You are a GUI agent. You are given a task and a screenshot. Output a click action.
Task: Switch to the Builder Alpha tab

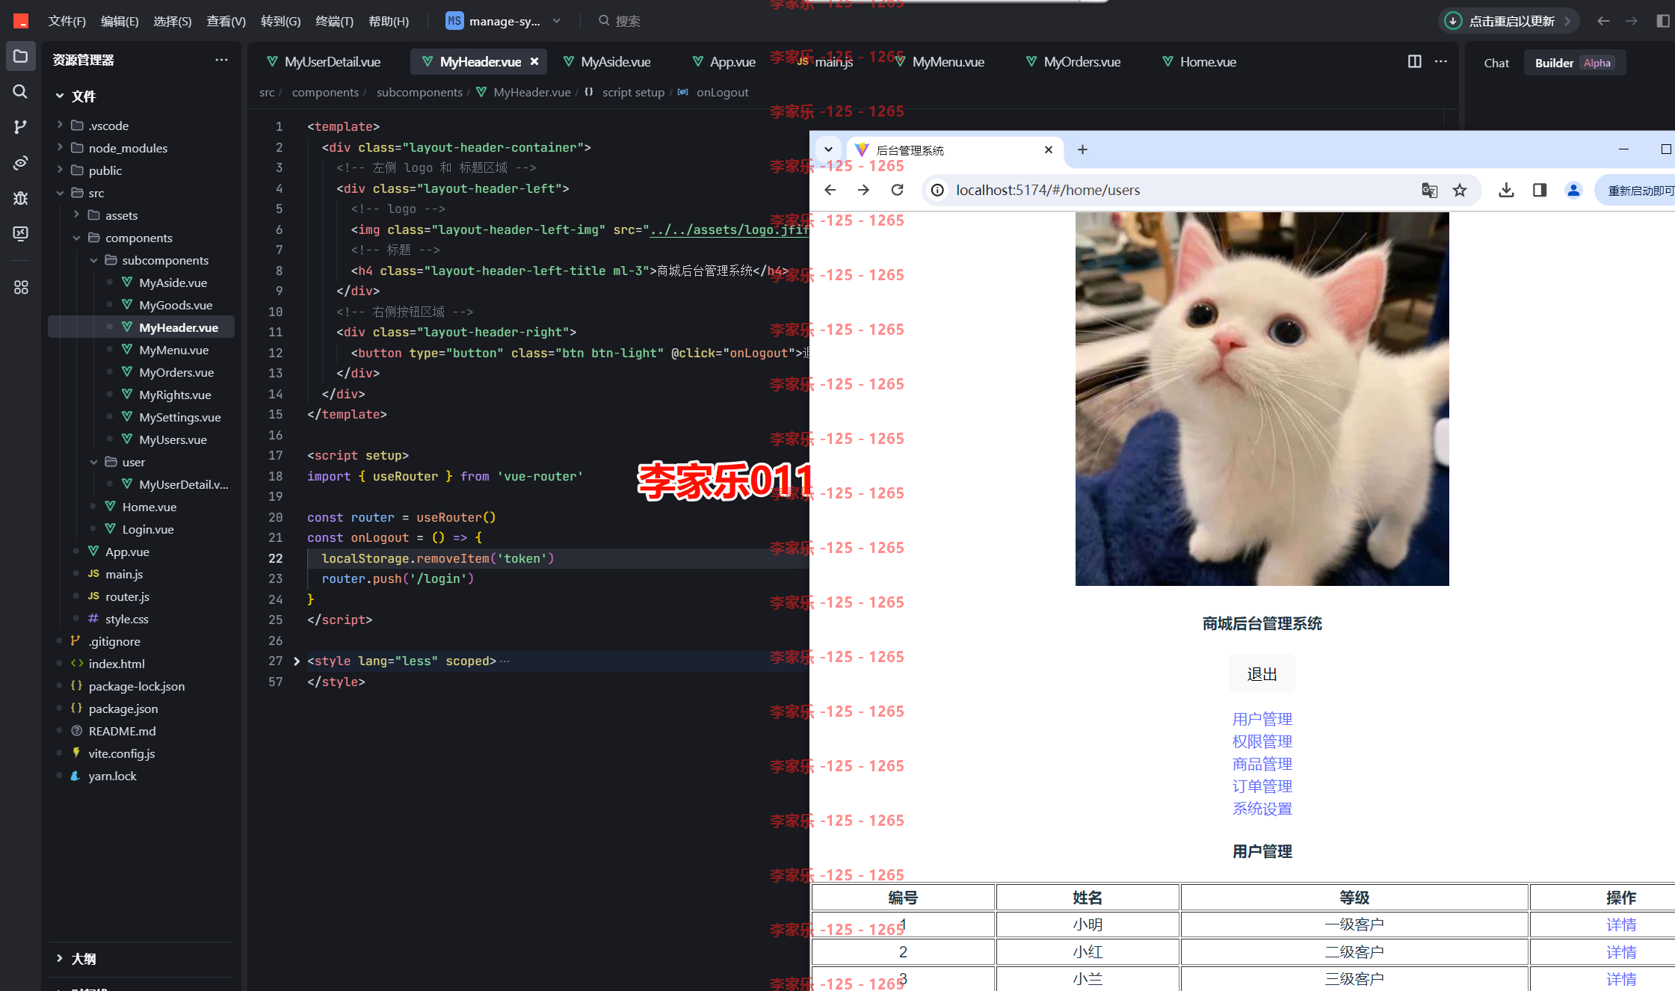(x=1574, y=63)
